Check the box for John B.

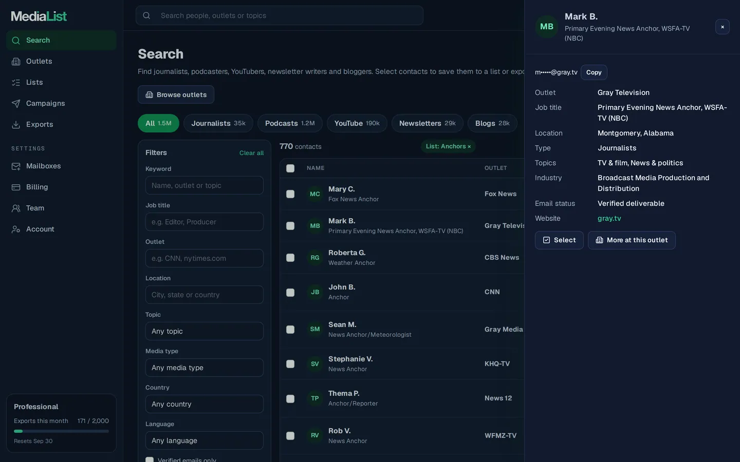290,292
